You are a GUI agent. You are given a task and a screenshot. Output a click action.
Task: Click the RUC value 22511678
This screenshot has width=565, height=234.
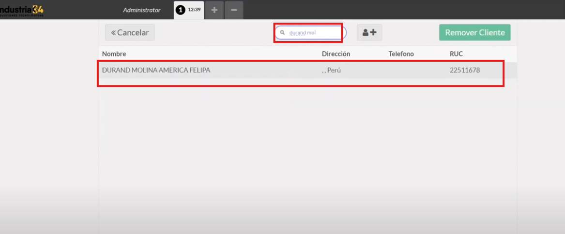464,70
